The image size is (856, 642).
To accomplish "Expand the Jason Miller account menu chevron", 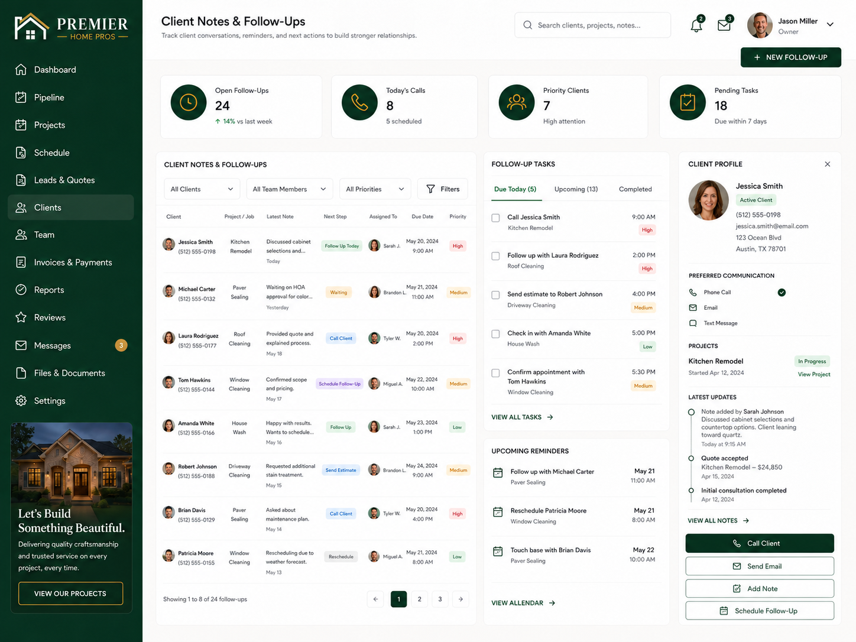I will click(830, 25).
